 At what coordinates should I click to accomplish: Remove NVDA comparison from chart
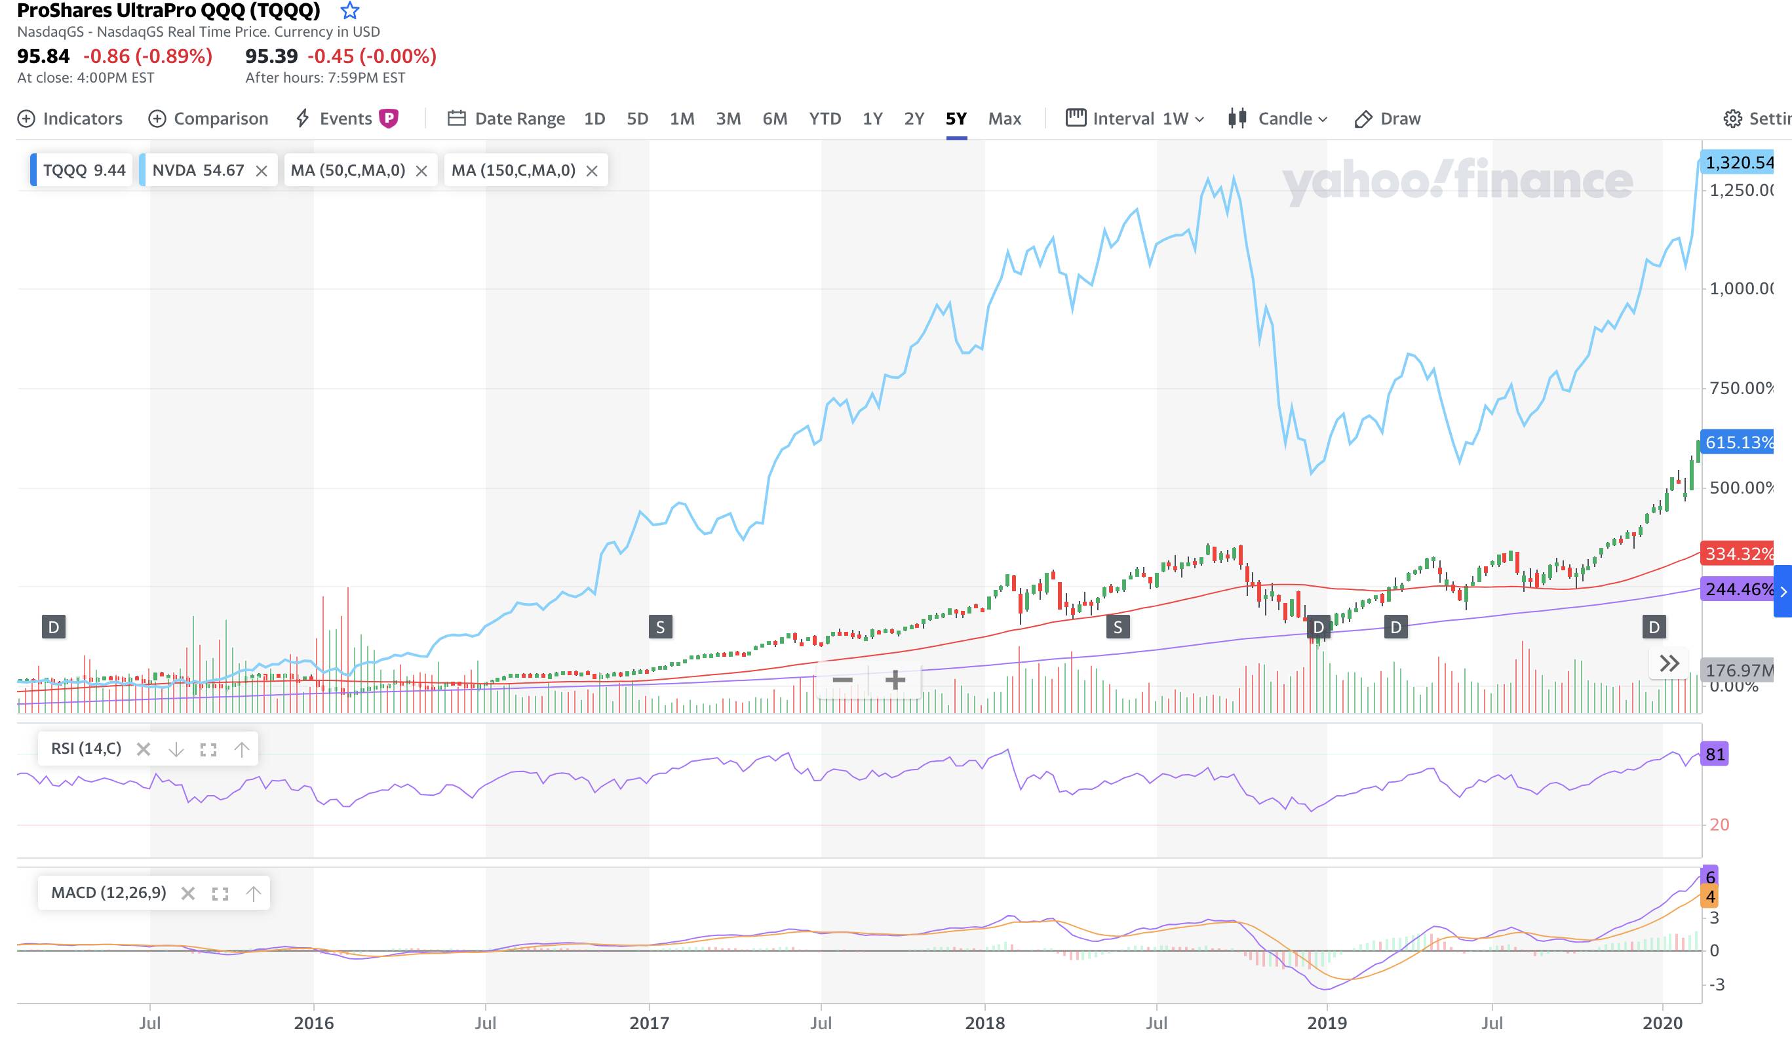tap(262, 170)
